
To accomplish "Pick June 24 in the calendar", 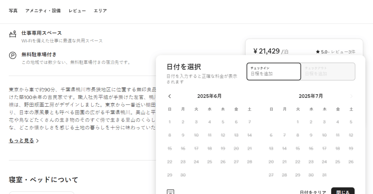I will pyautogui.click(x=196, y=162).
